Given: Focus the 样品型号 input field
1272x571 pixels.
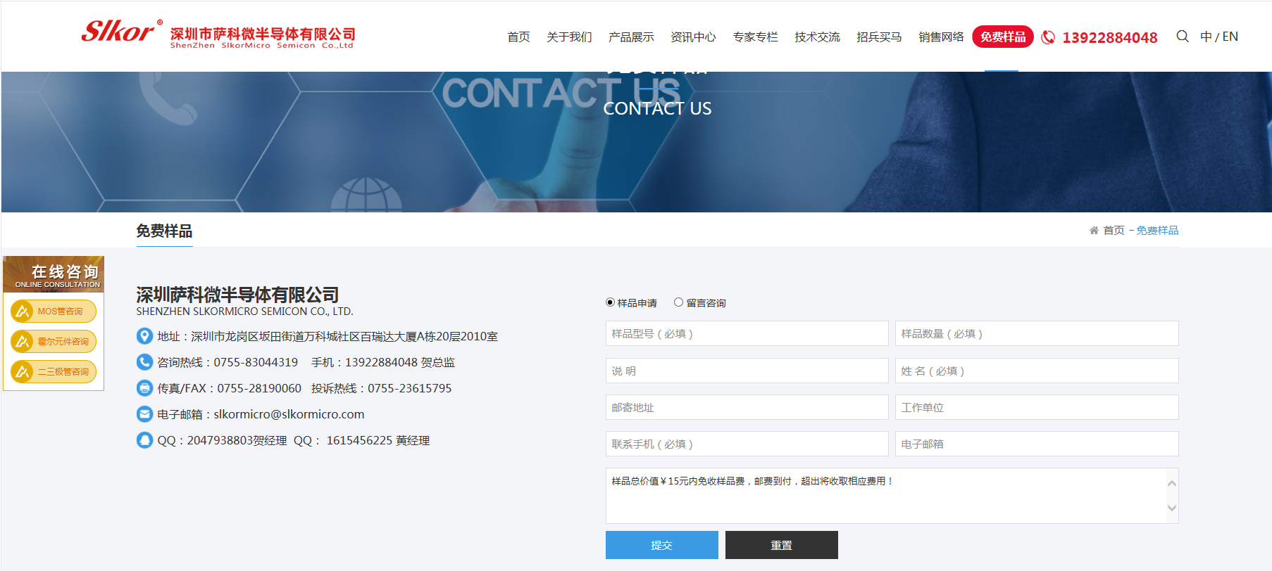Looking at the screenshot, I should tap(747, 333).
